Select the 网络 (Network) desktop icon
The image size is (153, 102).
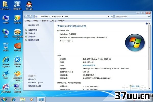tap(6, 33)
